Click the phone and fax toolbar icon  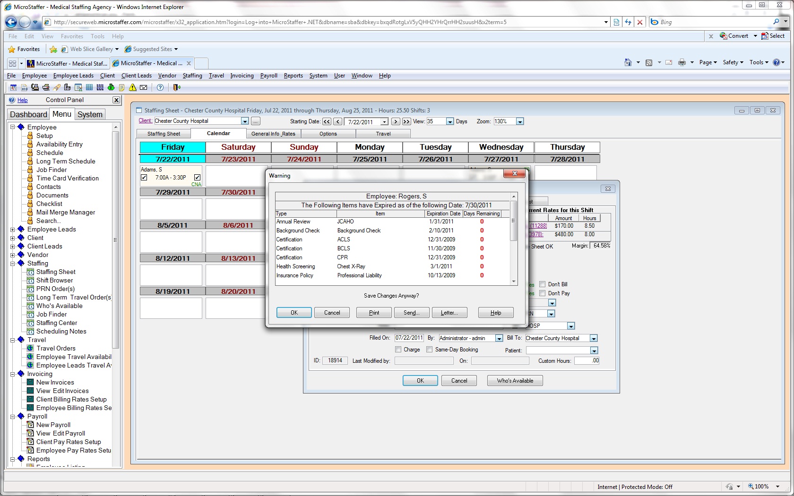point(35,87)
